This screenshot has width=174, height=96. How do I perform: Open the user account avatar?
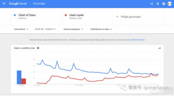point(170,4)
